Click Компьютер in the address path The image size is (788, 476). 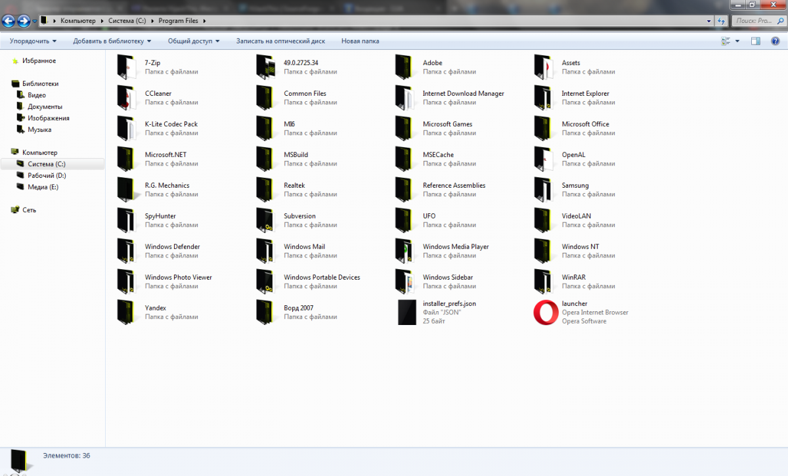click(78, 21)
